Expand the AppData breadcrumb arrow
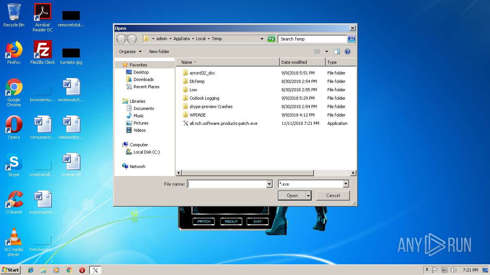Screen dimensions: 490x275 [x=193, y=39]
